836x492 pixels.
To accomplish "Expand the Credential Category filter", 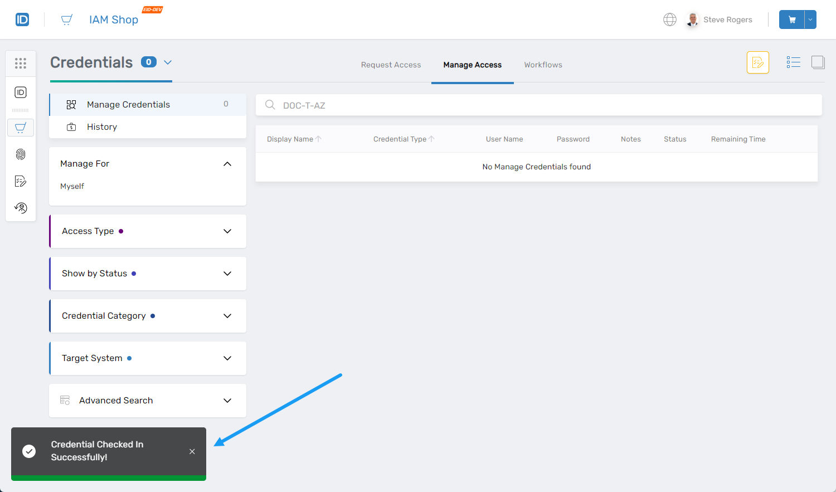I will 227,316.
